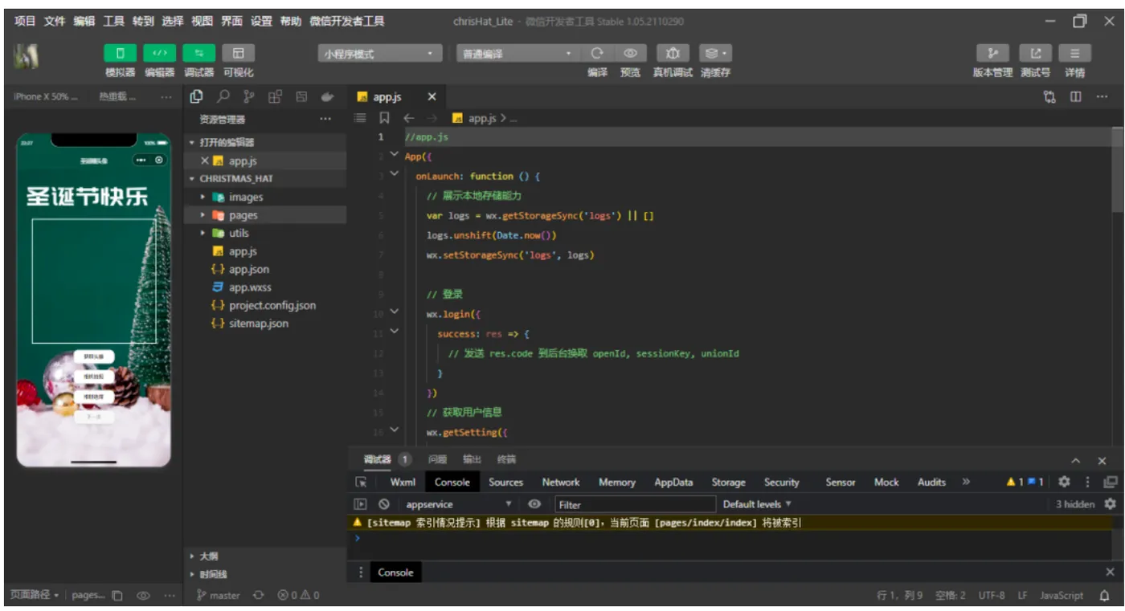Open the appservice context dropdown
Image resolution: width=1125 pixels, height=611 pixels.
click(x=459, y=504)
